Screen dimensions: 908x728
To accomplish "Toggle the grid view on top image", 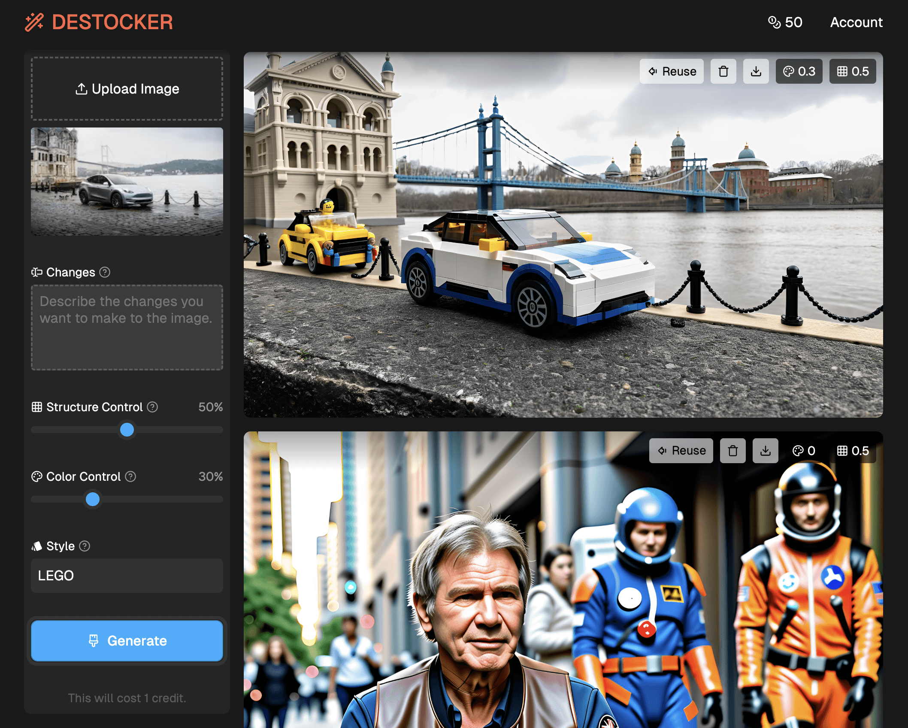I will 852,70.
